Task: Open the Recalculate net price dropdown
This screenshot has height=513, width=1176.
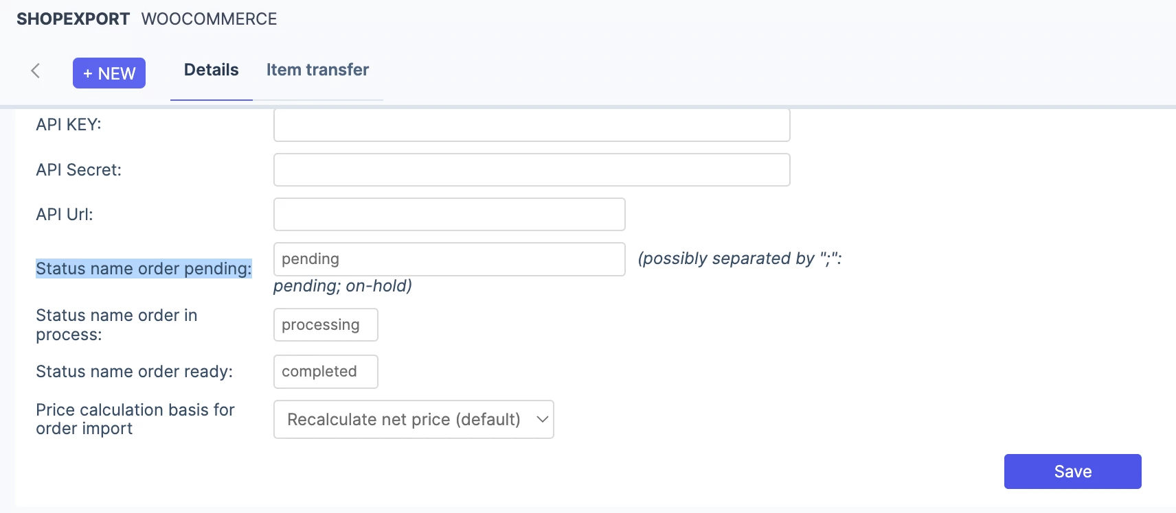Action: [x=414, y=419]
